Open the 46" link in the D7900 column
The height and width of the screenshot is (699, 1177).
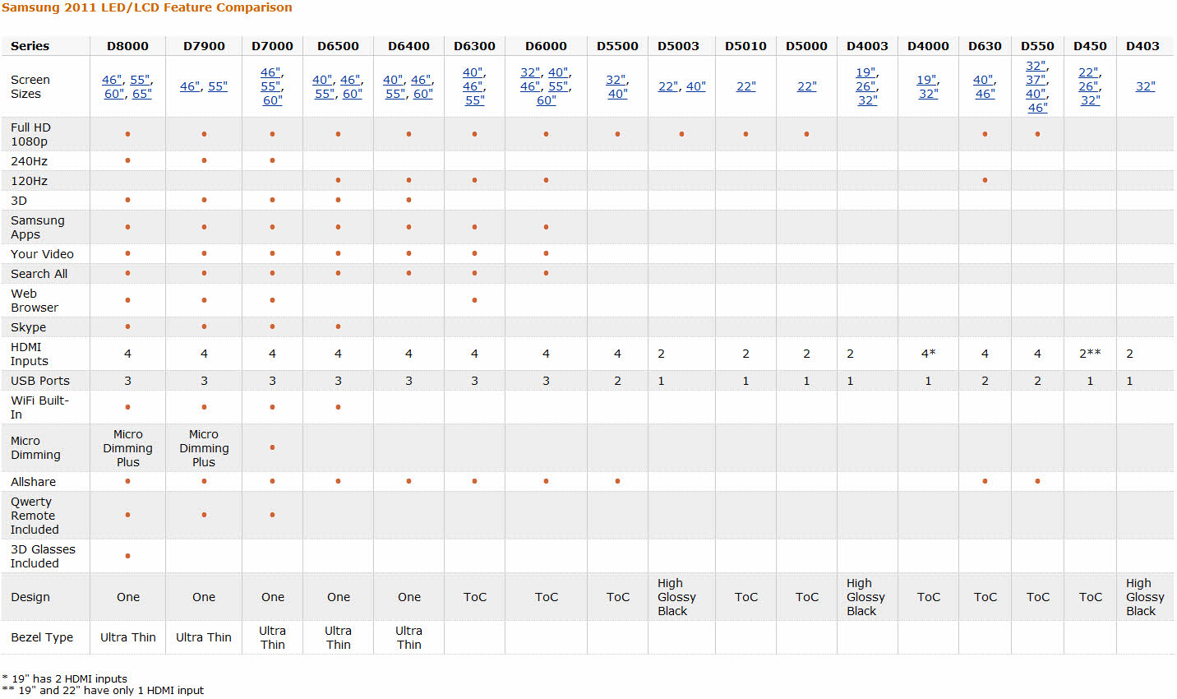point(191,86)
